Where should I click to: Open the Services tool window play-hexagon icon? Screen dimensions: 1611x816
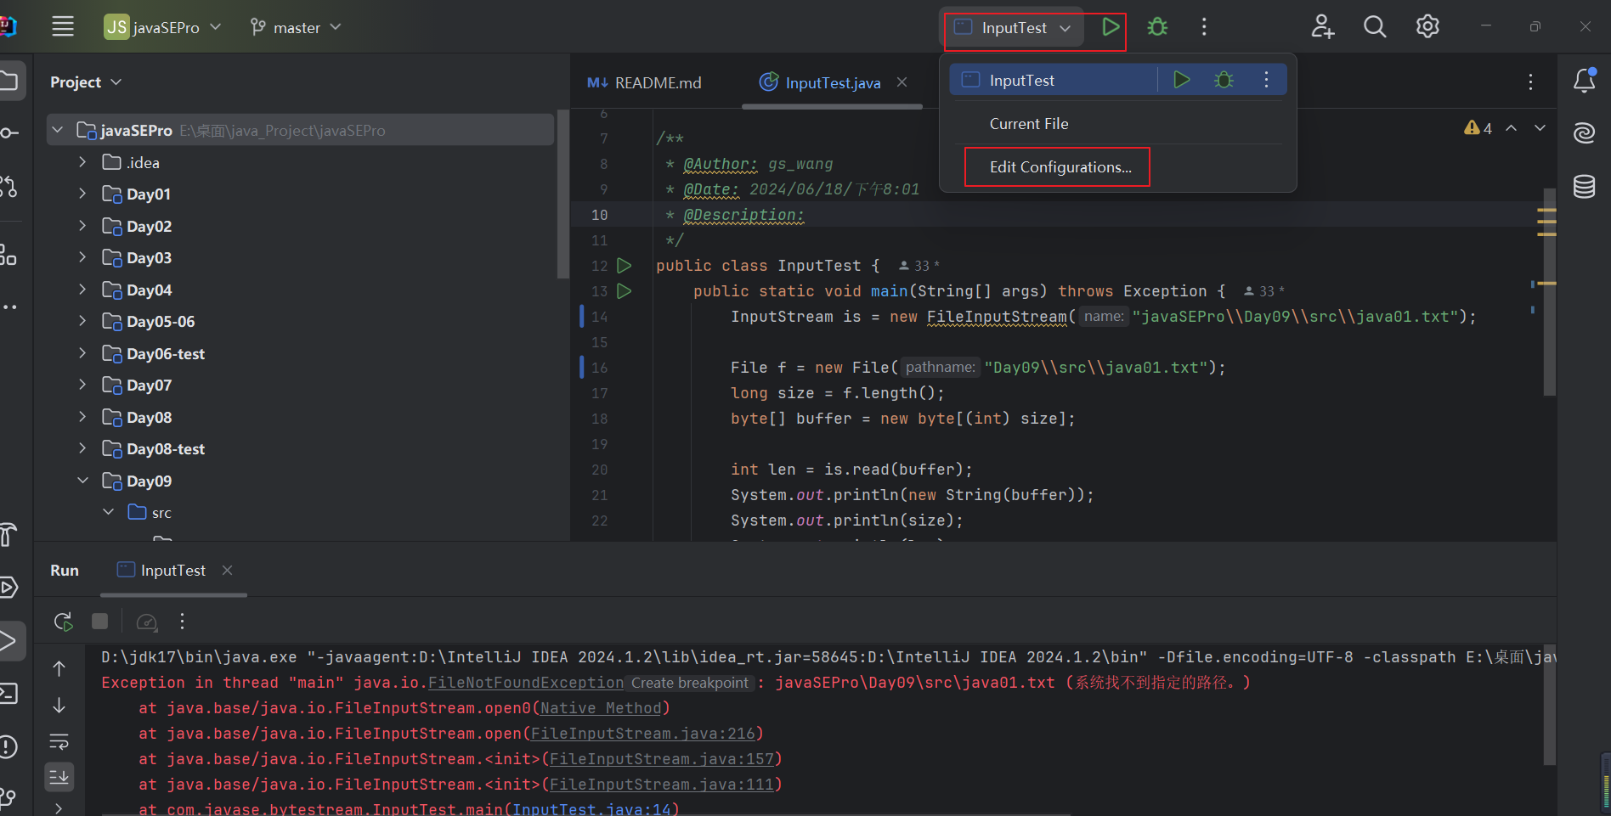(8, 588)
